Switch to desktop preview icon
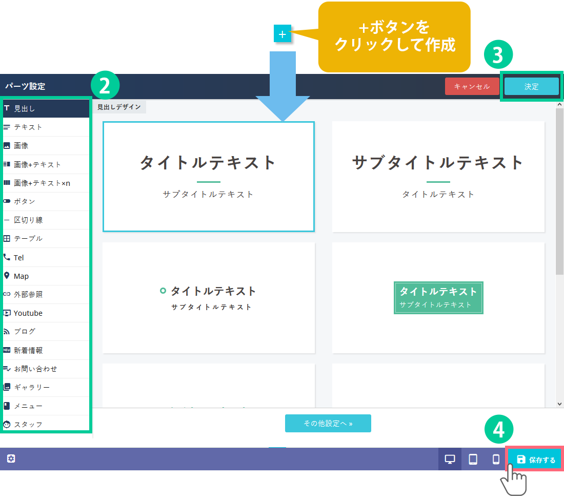The height and width of the screenshot is (496, 564). coord(450,459)
